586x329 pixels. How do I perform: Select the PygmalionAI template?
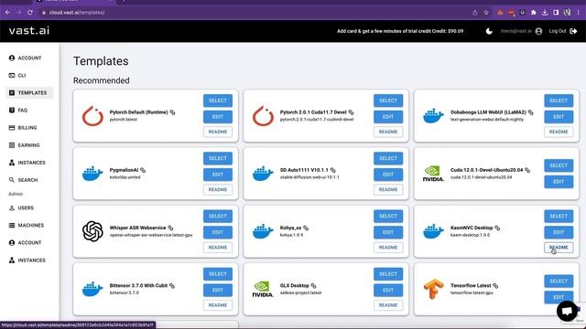click(x=218, y=158)
